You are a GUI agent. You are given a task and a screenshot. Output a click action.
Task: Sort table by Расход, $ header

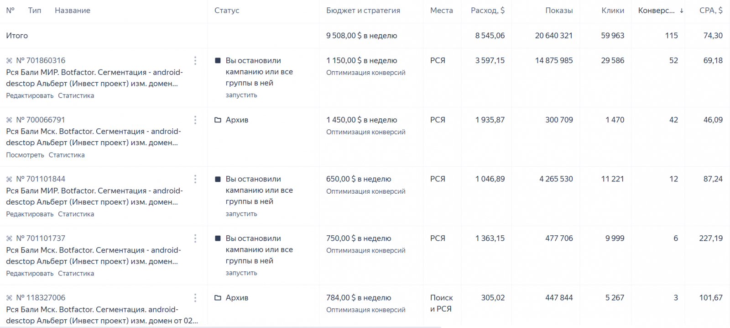coord(487,11)
